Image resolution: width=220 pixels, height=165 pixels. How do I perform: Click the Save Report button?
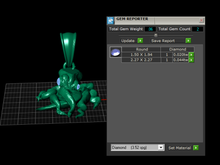(x=167, y=41)
